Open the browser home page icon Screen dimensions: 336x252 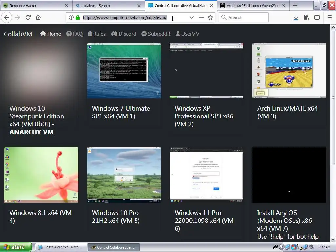(x=38, y=18)
